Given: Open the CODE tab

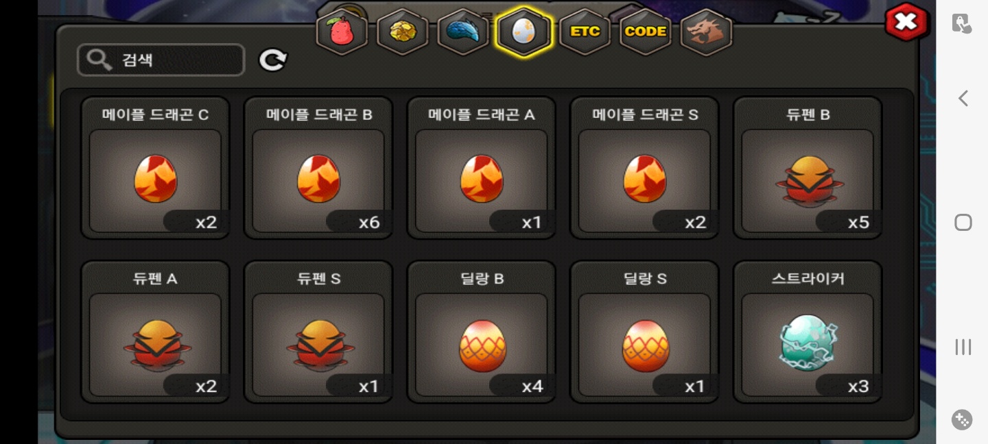Looking at the screenshot, I should (646, 32).
